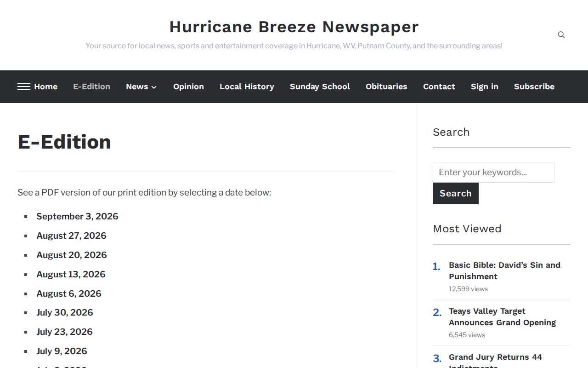Viewport: 588px width, 368px height.
Task: Focus the 'Enter your keywords' search field
Action: pos(493,172)
